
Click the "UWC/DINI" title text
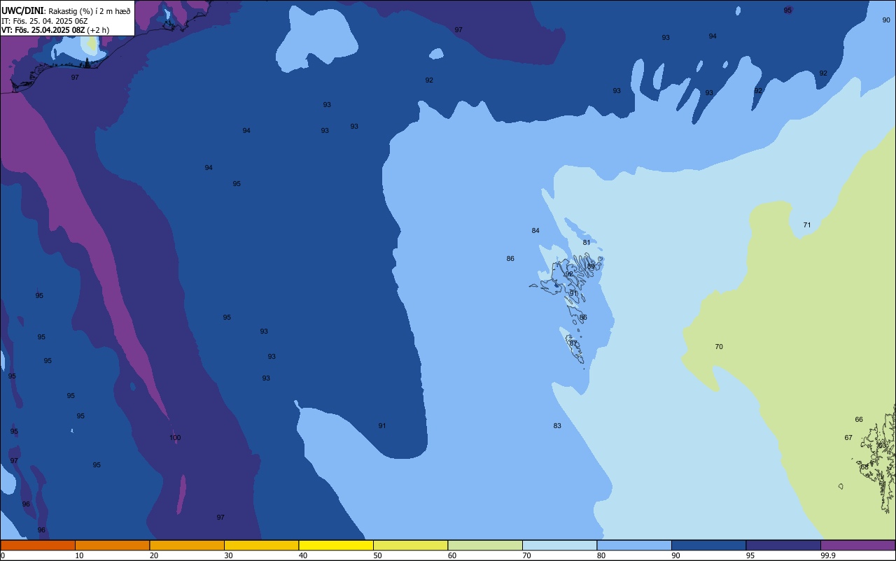pyautogui.click(x=22, y=10)
